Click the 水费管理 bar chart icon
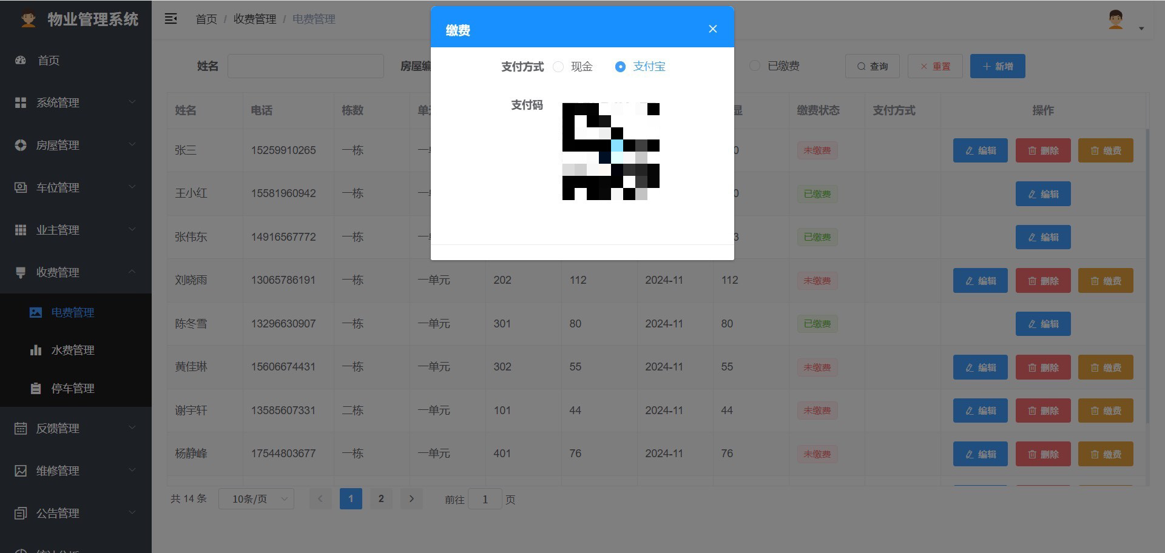This screenshot has height=553, width=1165. (x=36, y=350)
